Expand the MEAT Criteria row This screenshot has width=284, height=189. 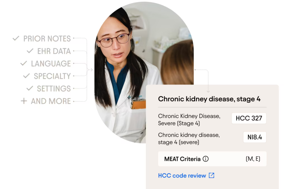[x=212, y=159]
